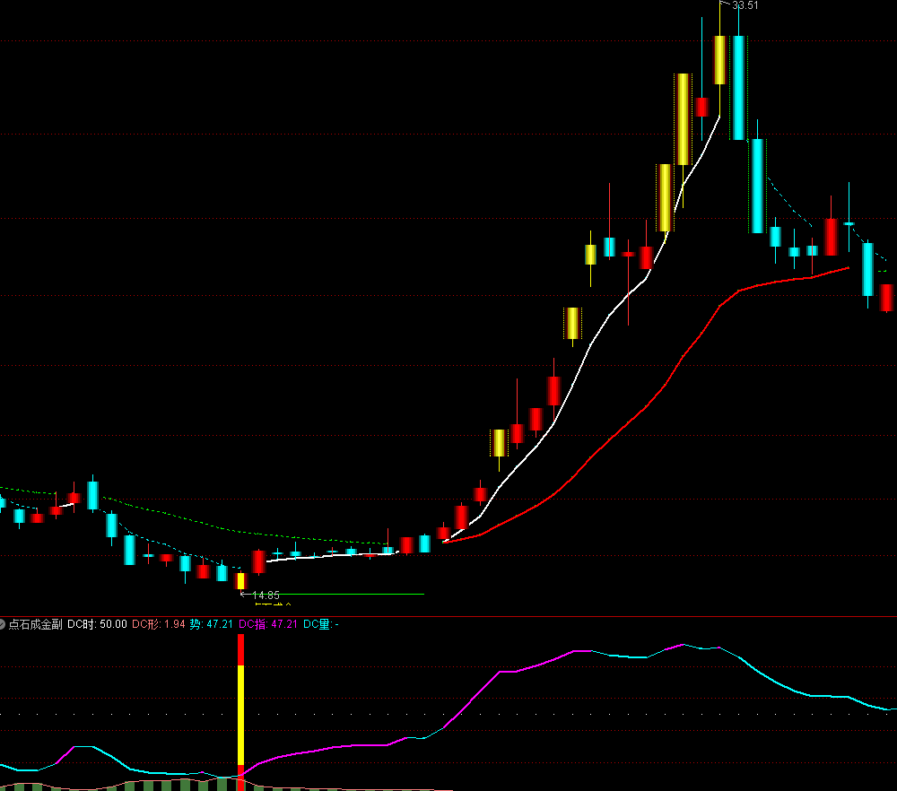Click the 33.51 high price marker
Image resolution: width=897 pixels, height=791 pixels.
tap(745, 5)
